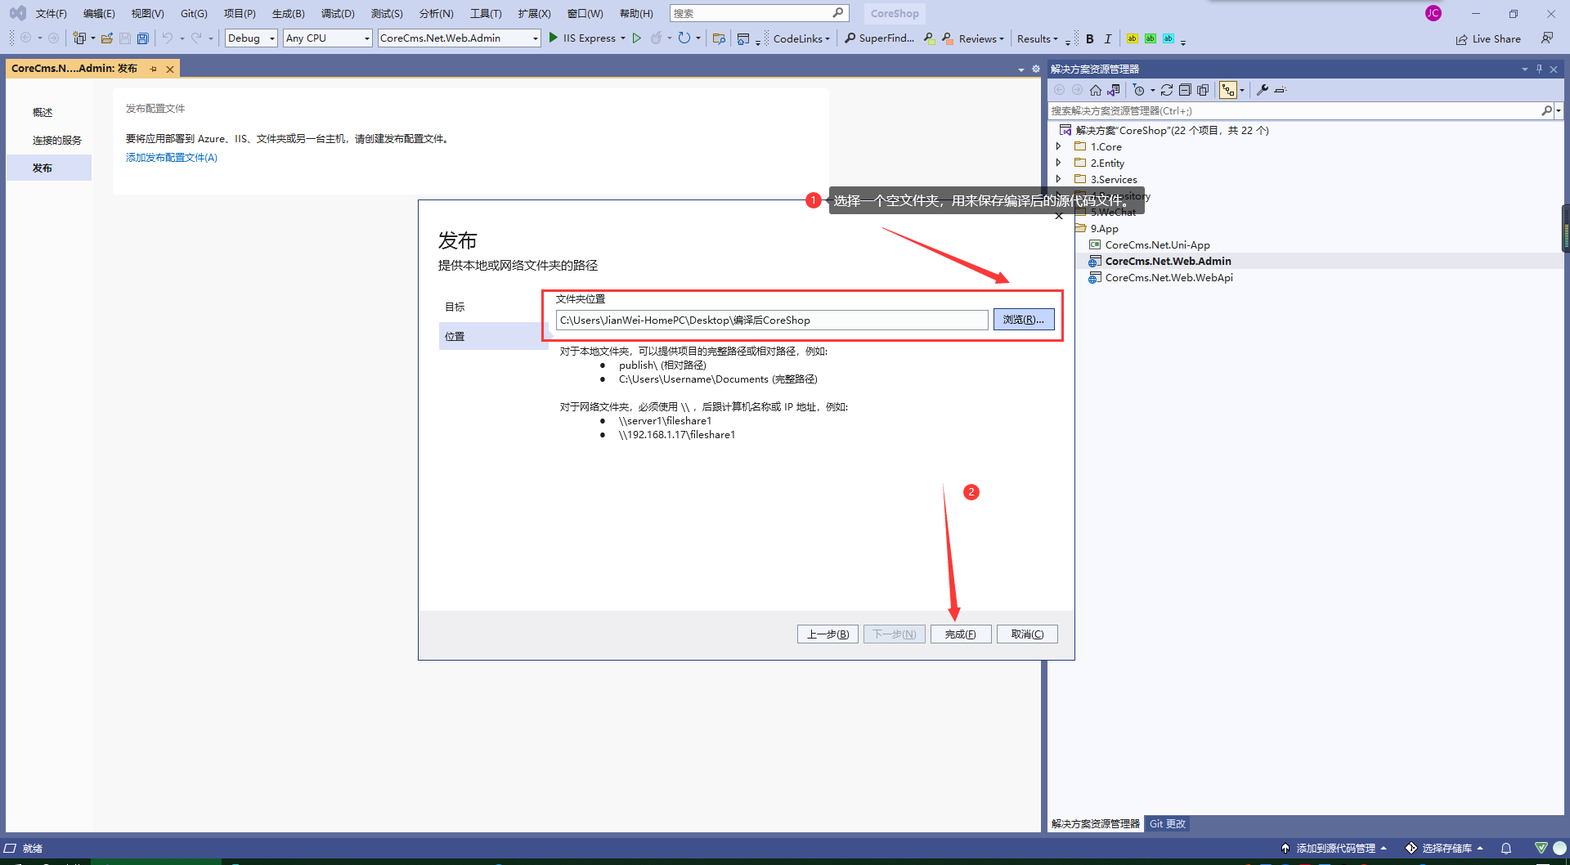Image resolution: width=1570 pixels, height=865 pixels.
Task: Click the folder location path input field
Action: pos(771,320)
